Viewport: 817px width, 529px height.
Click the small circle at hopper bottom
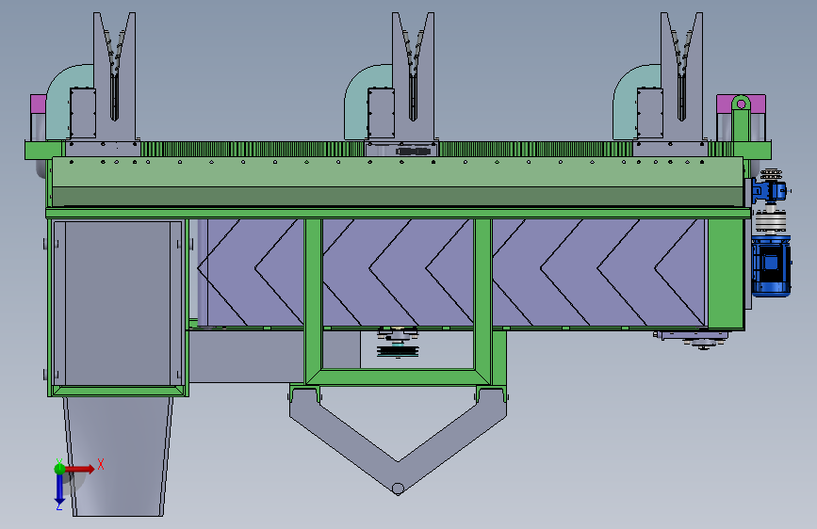coord(398,489)
